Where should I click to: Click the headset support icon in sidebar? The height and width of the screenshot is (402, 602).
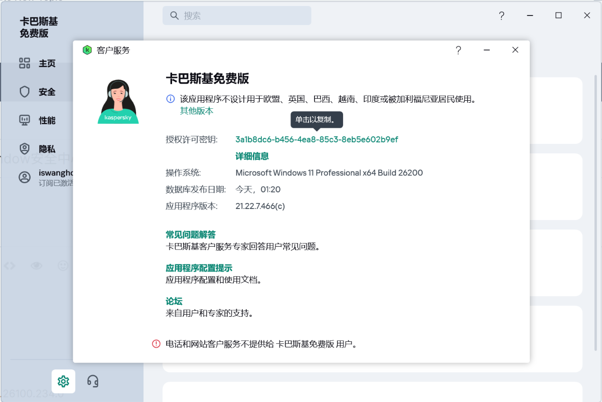[93, 381]
